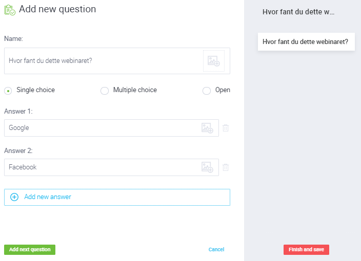Select the question card in sidebar
Screen dimensions: 361x261
click(x=305, y=41)
